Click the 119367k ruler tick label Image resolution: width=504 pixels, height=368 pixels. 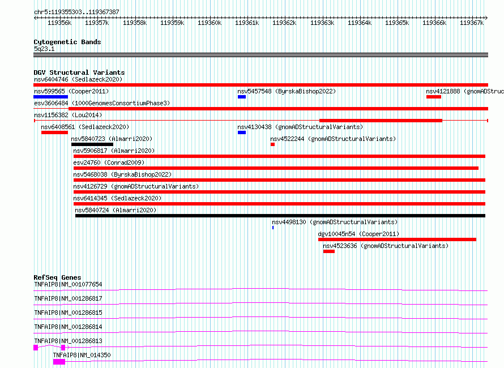(x=472, y=23)
